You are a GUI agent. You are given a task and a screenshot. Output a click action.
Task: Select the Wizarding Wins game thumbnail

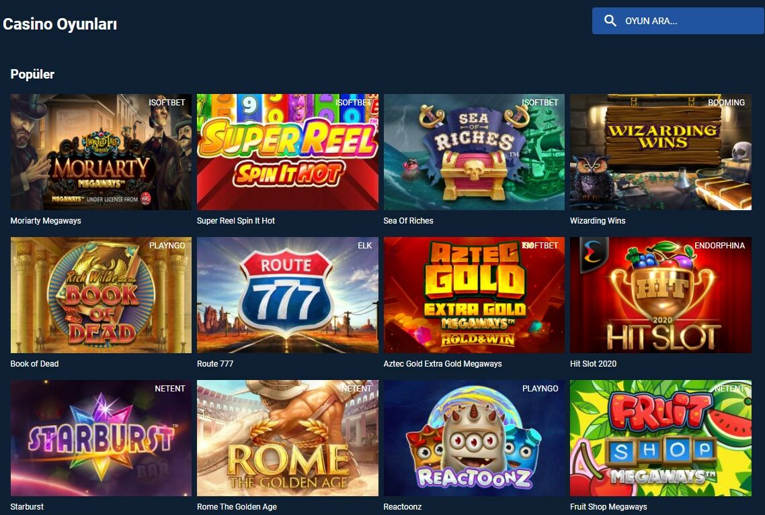tap(661, 152)
